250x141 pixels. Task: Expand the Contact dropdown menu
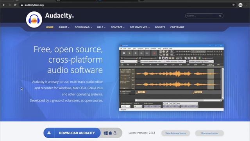pos(118,27)
